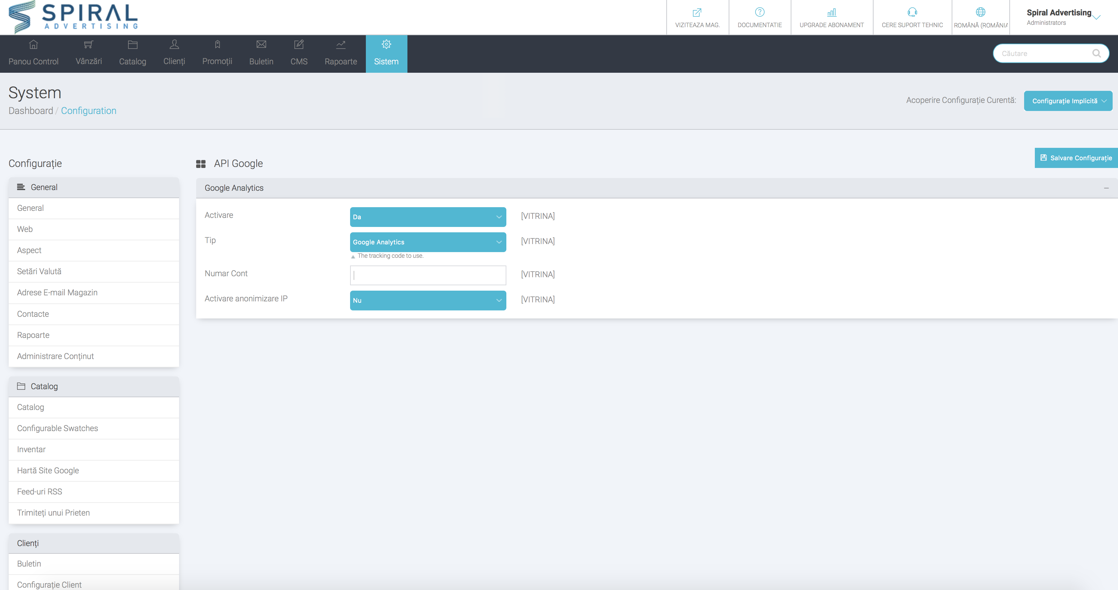Open the Configurație Implicită scope dropdown

(x=1068, y=101)
